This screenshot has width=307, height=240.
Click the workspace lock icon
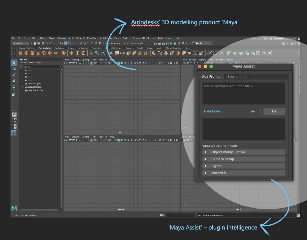(299, 39)
